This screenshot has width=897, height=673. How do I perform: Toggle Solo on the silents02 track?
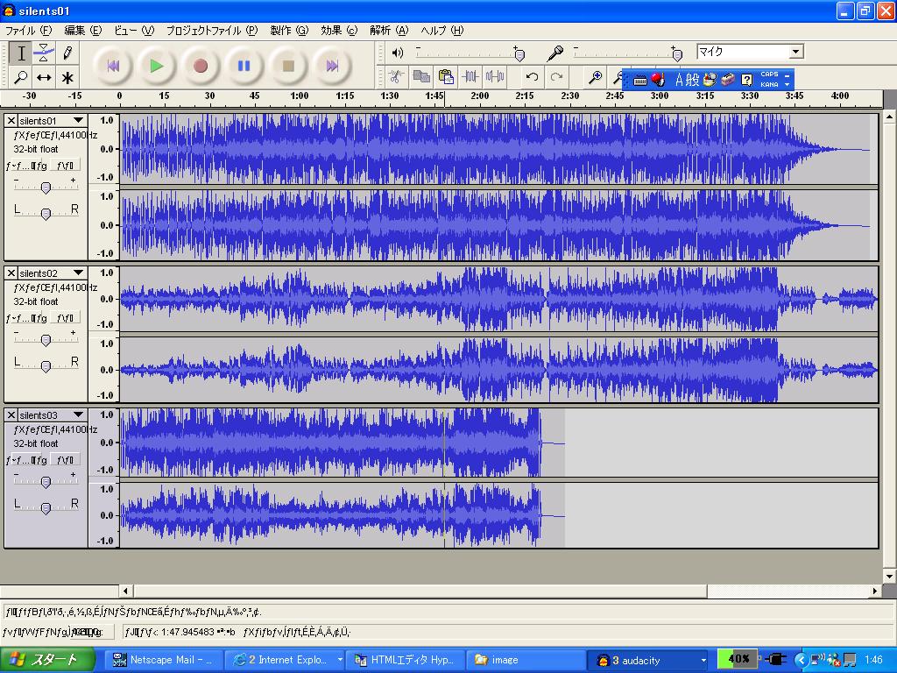point(65,317)
